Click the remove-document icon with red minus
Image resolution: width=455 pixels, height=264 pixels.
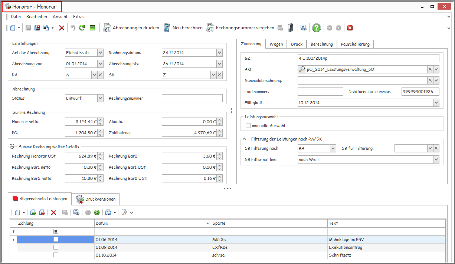coord(42,212)
